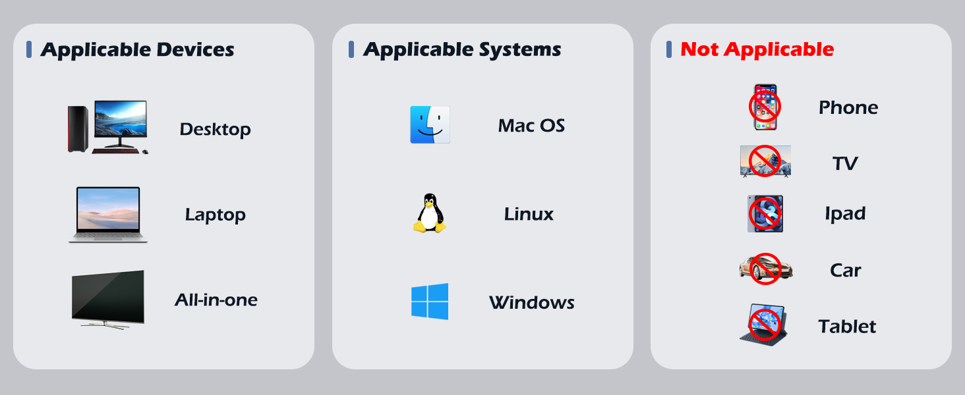Image resolution: width=965 pixels, height=395 pixels.
Task: Click the Applicable Systems heading
Action: [461, 49]
